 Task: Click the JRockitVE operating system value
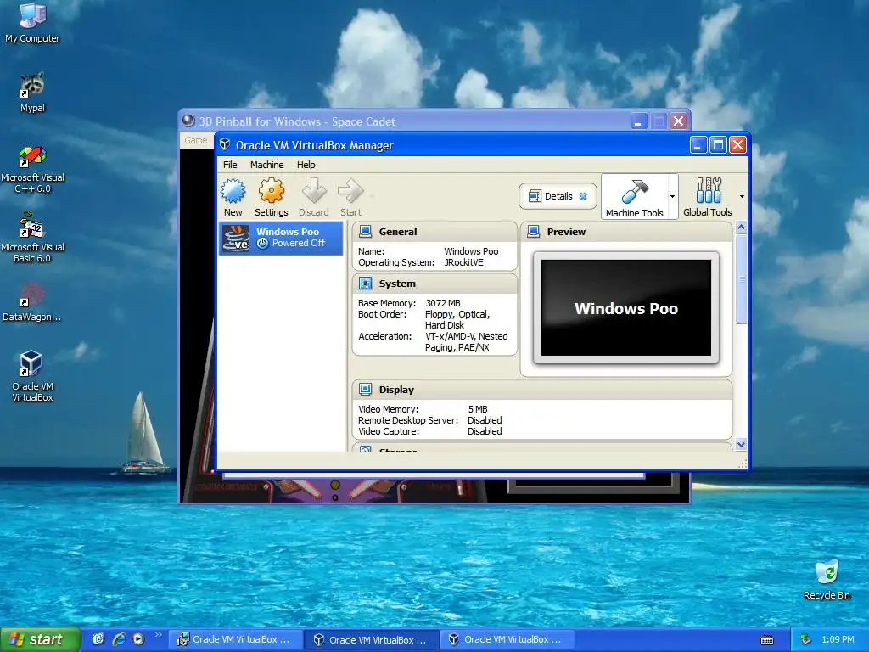point(463,262)
